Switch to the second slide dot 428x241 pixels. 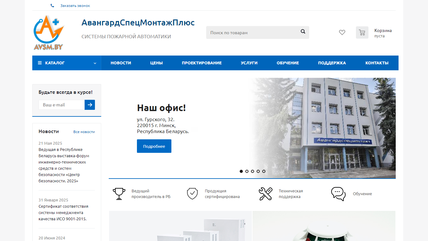click(x=247, y=171)
